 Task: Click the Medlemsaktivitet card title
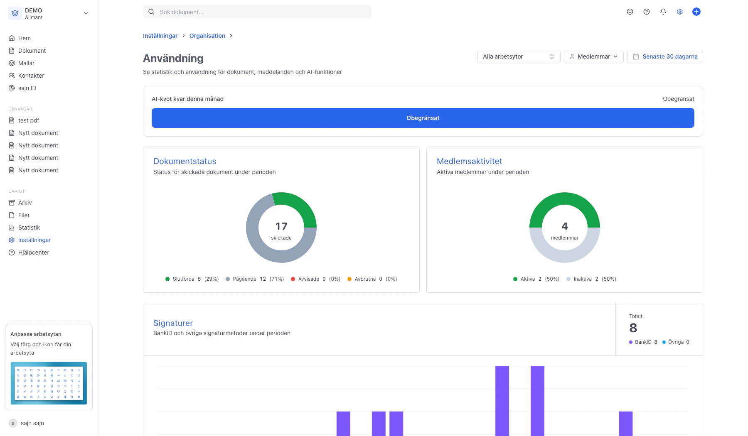(x=469, y=161)
